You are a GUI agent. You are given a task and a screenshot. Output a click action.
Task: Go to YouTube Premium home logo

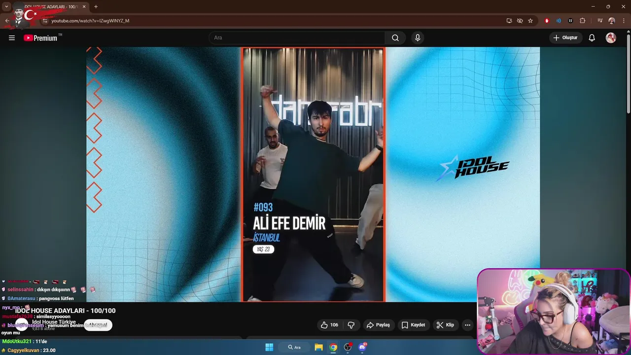pyautogui.click(x=40, y=38)
